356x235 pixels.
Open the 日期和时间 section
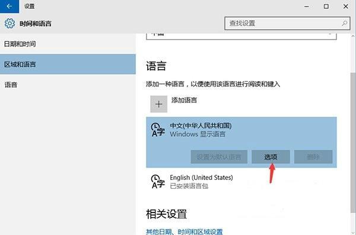point(68,44)
